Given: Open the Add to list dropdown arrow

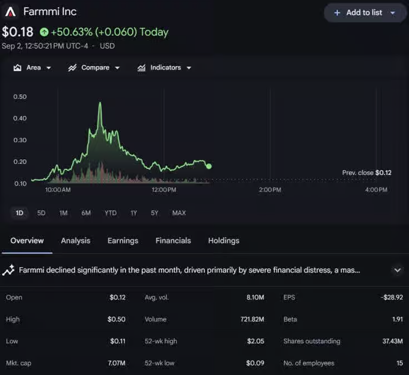Looking at the screenshot, I should coord(393,13).
